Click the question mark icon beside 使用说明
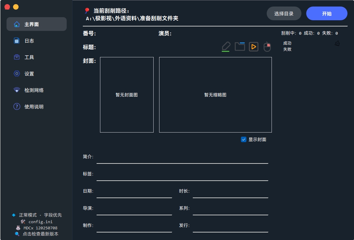Viewport: 354px width, 240px height. coord(17,106)
